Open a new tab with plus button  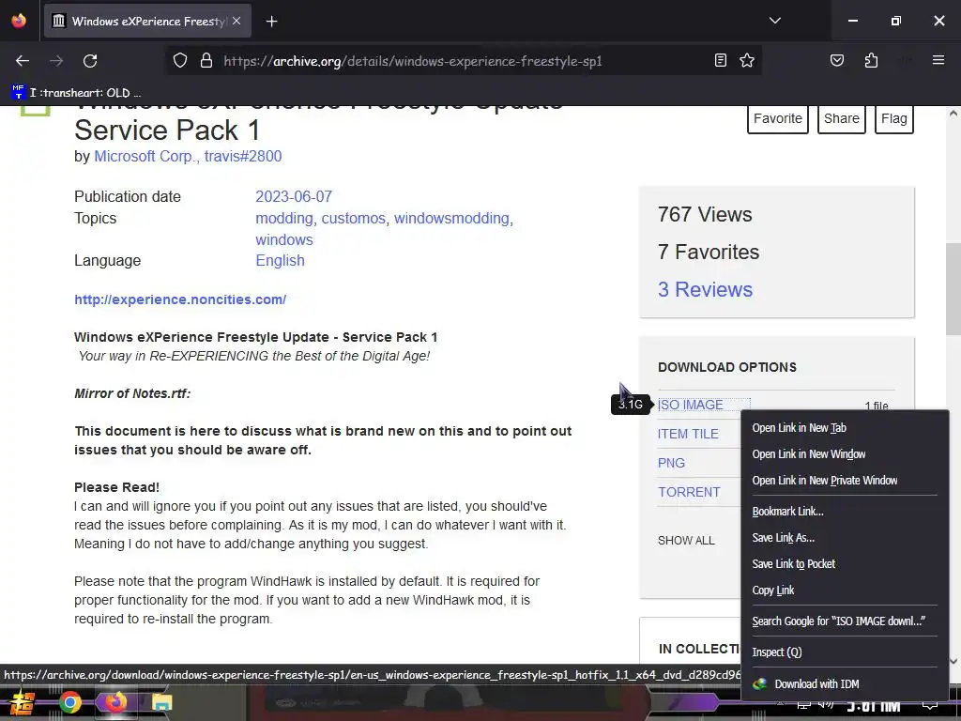click(x=271, y=22)
